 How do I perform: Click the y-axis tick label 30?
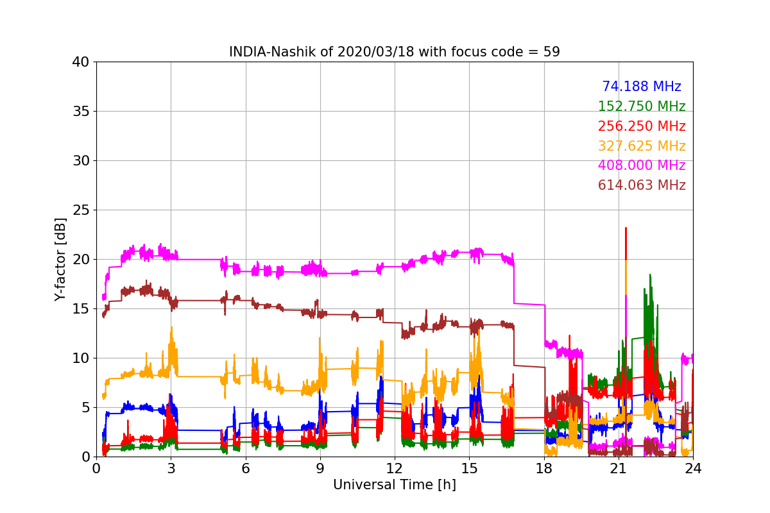point(81,161)
